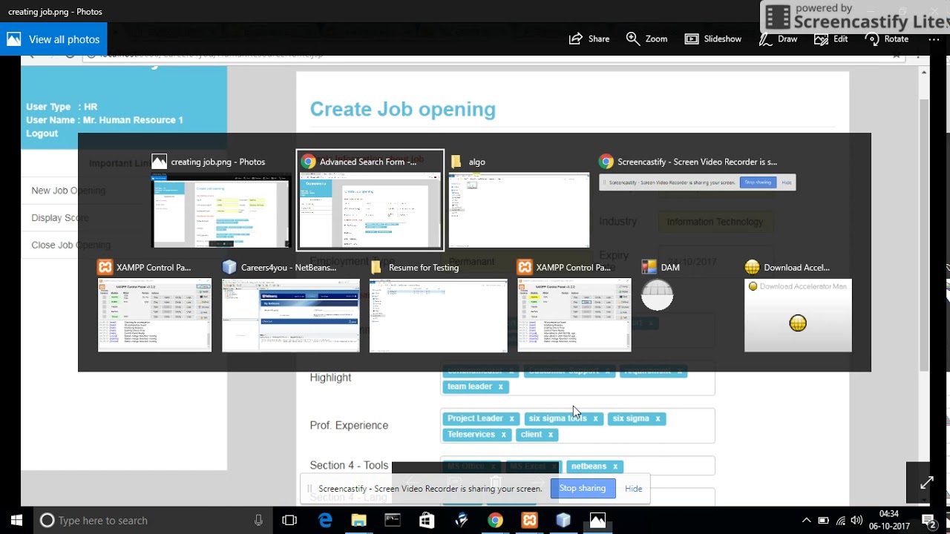Open Command Prompt from the taskbar
The width and height of the screenshot is (950, 534).
click(393, 520)
